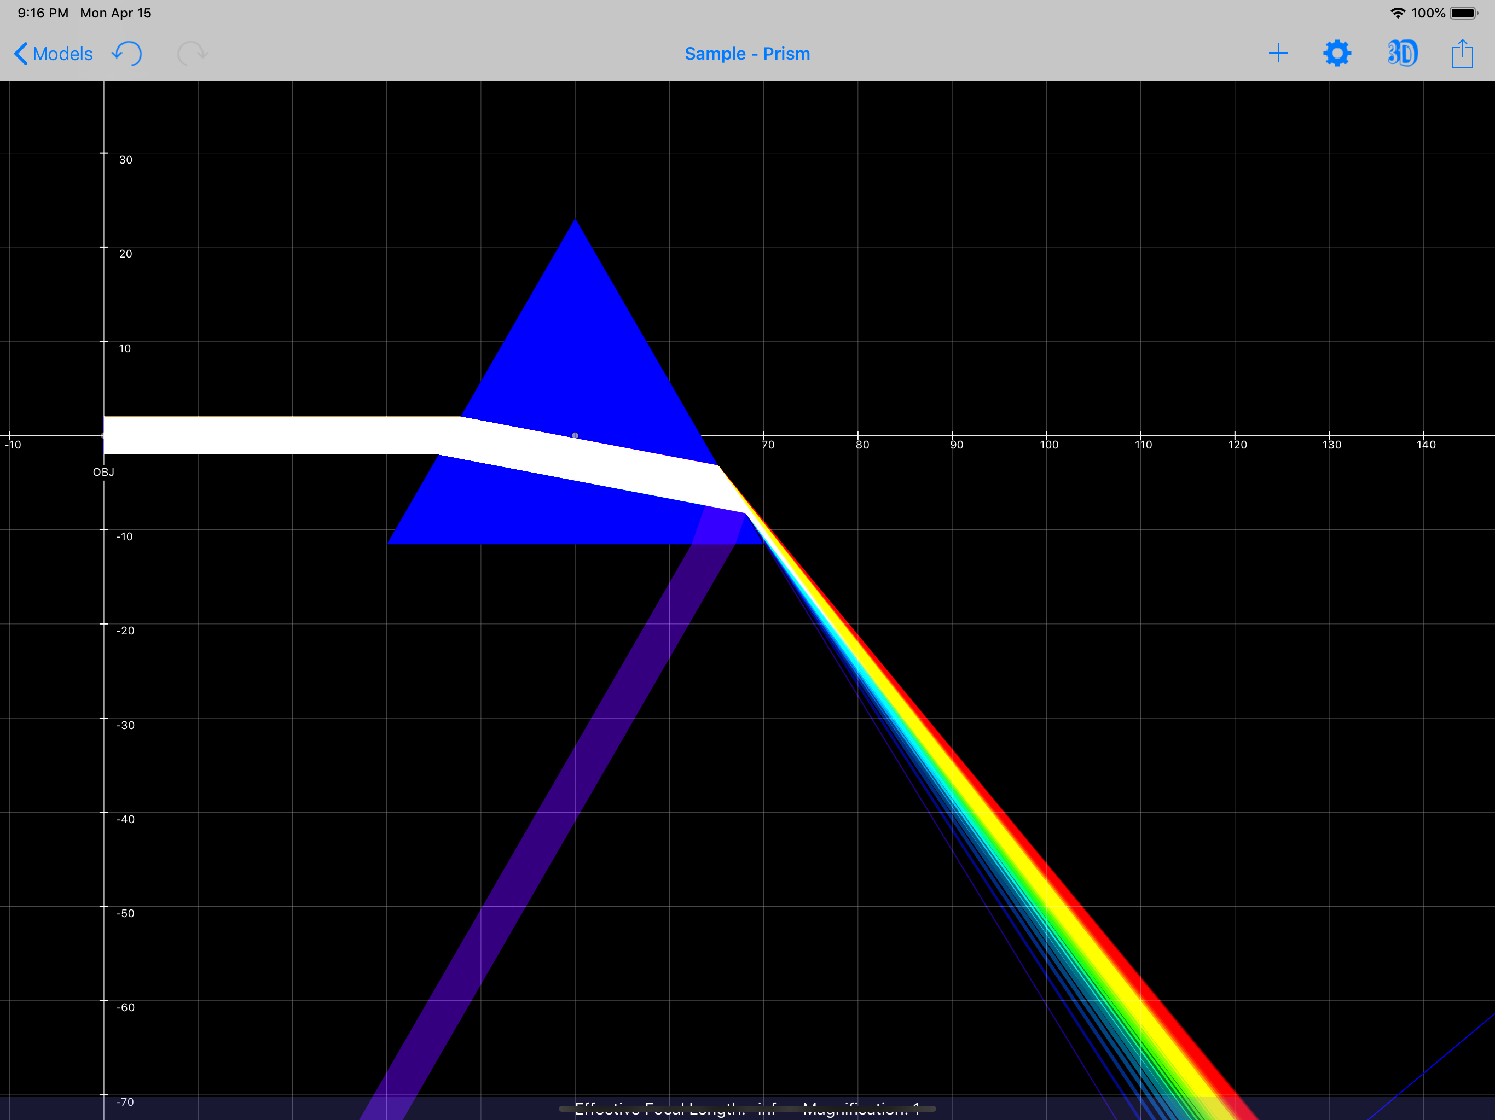Tap the 100 label on horizontal axis
1495x1120 pixels.
pos(1049,445)
